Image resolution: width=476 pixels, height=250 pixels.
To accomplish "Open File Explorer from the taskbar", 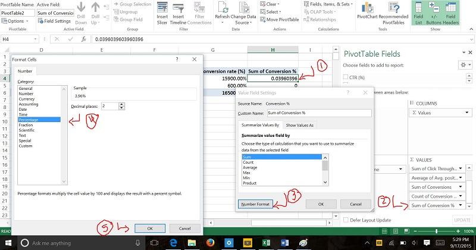I will [192, 243].
